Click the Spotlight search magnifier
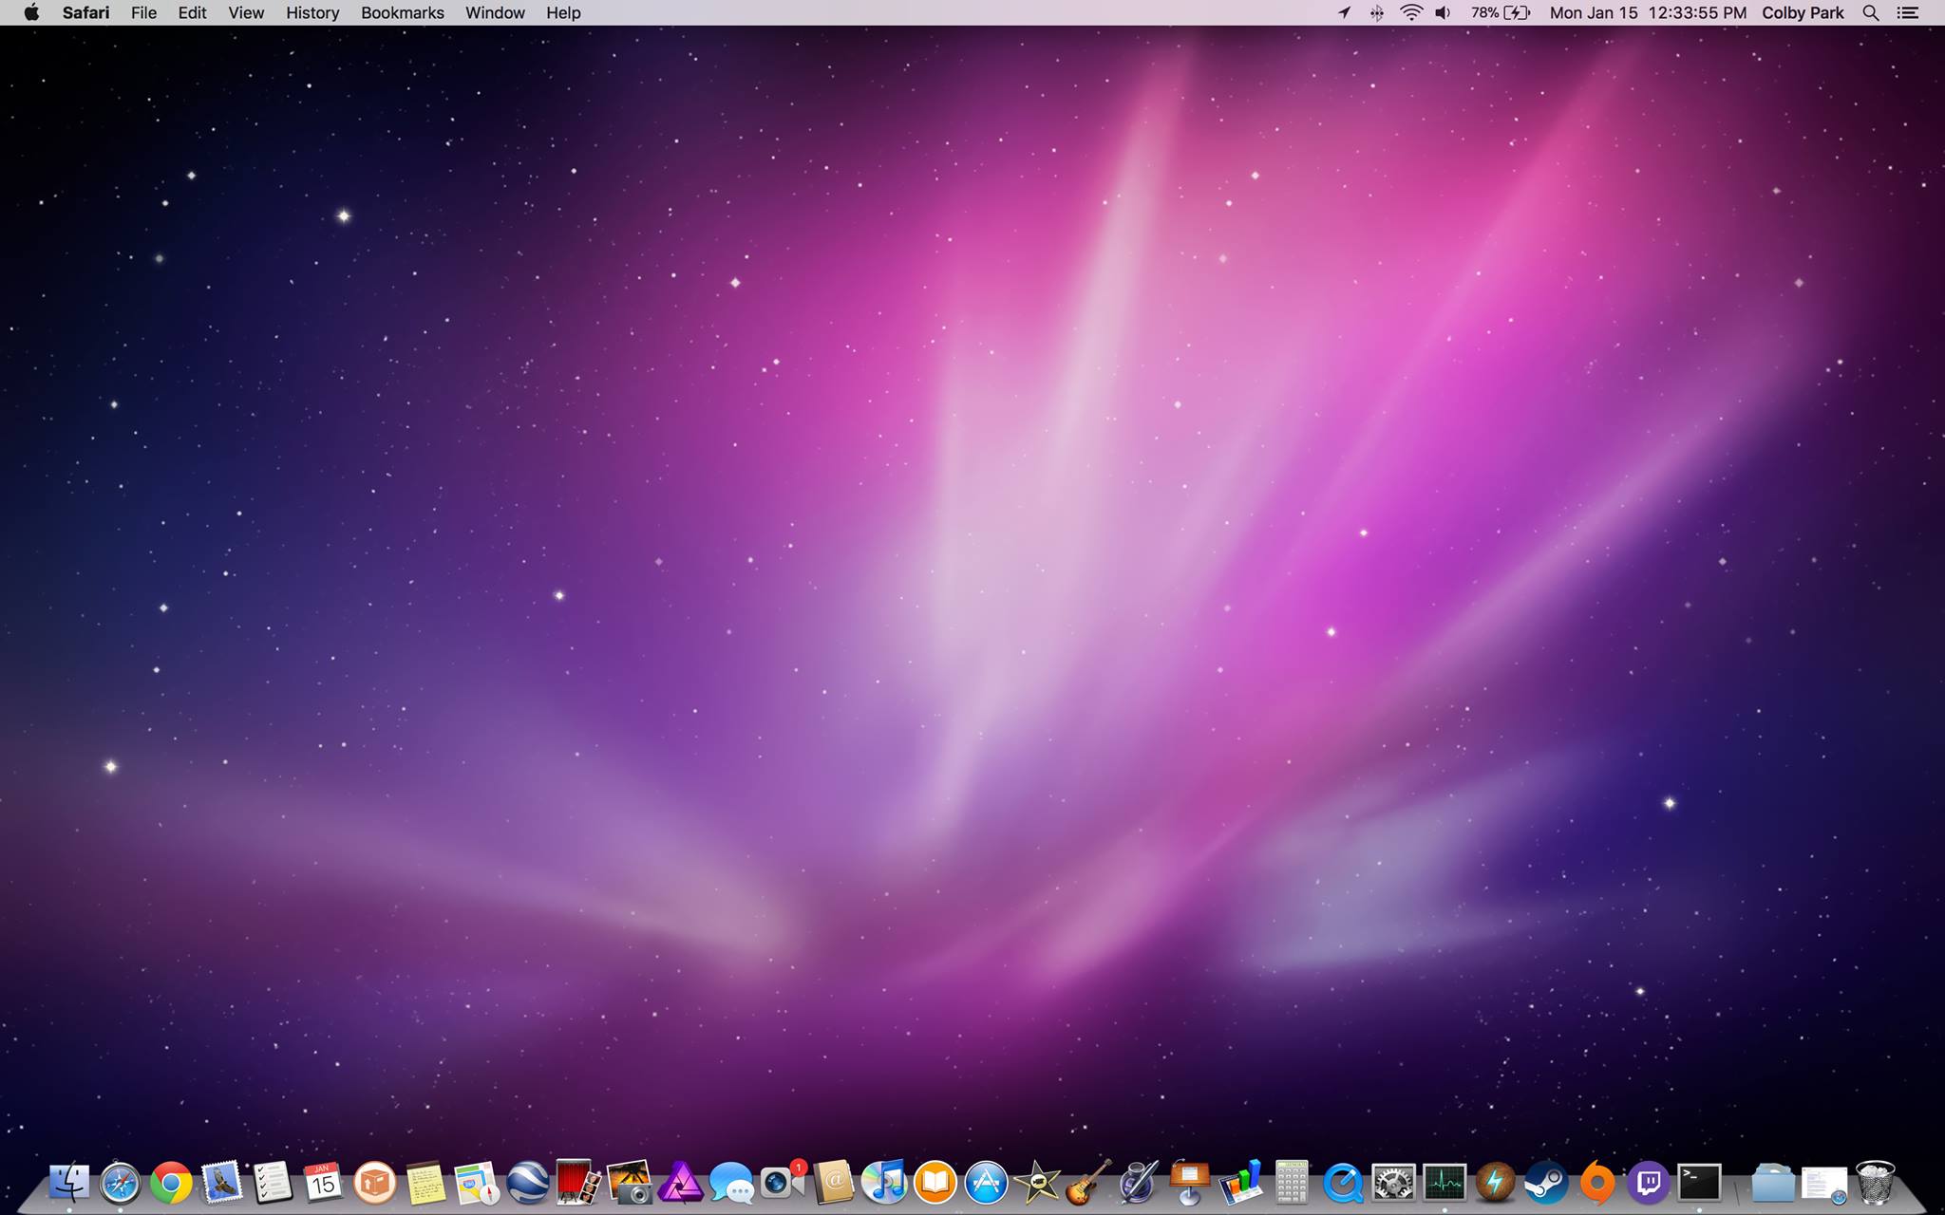The height and width of the screenshot is (1215, 1945). (x=1870, y=12)
